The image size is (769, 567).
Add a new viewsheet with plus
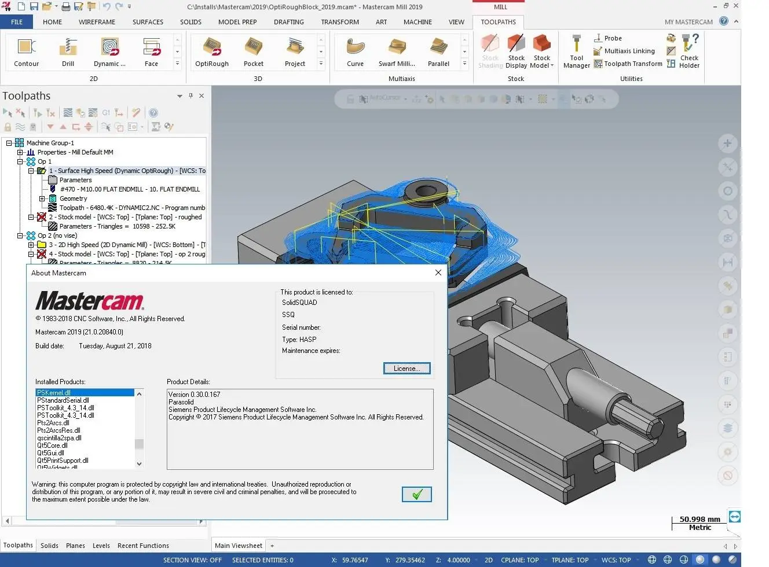pos(272,546)
